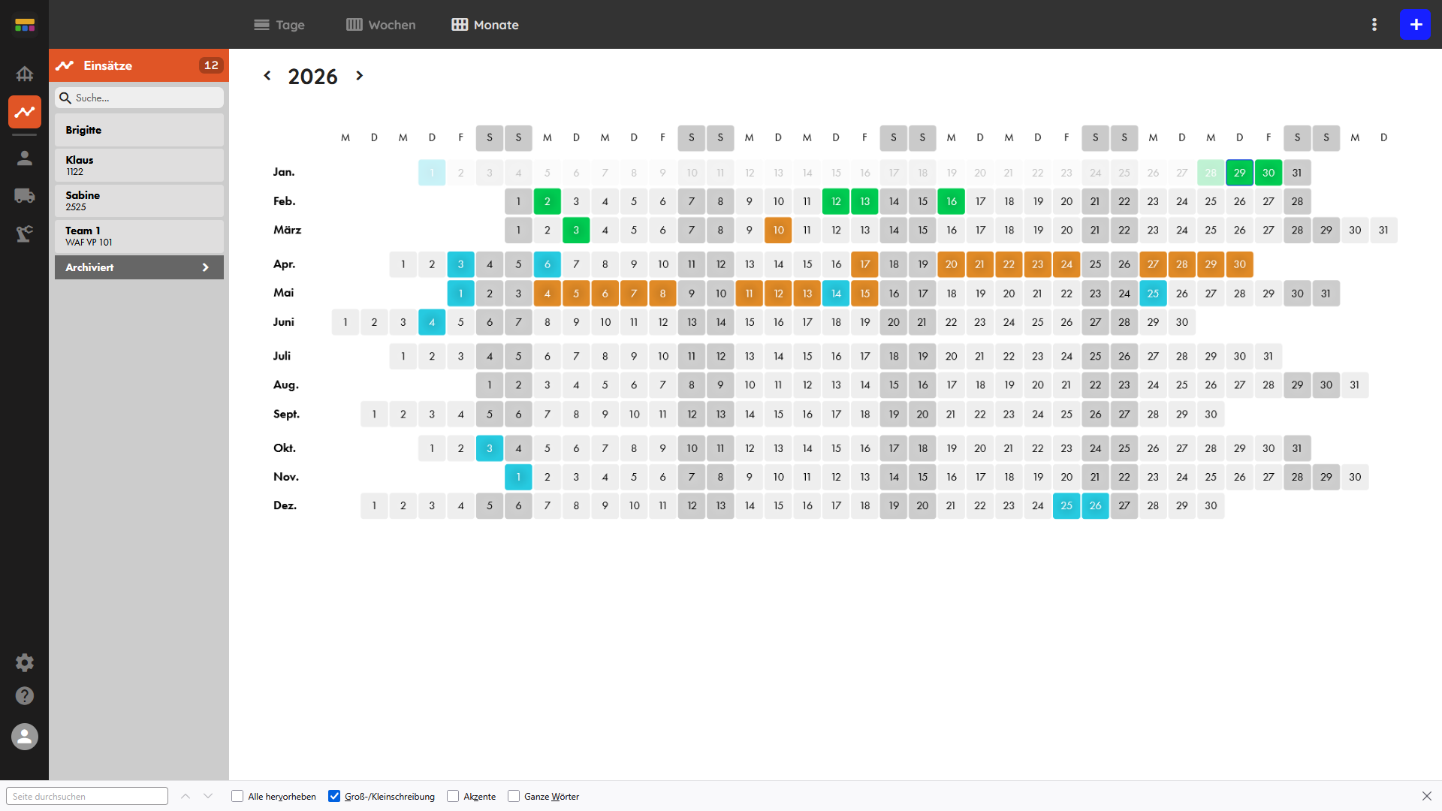The image size is (1442, 811).
Task: Uncheck Groß-/Kleinschreibung checkbox
Action: pyautogui.click(x=334, y=796)
